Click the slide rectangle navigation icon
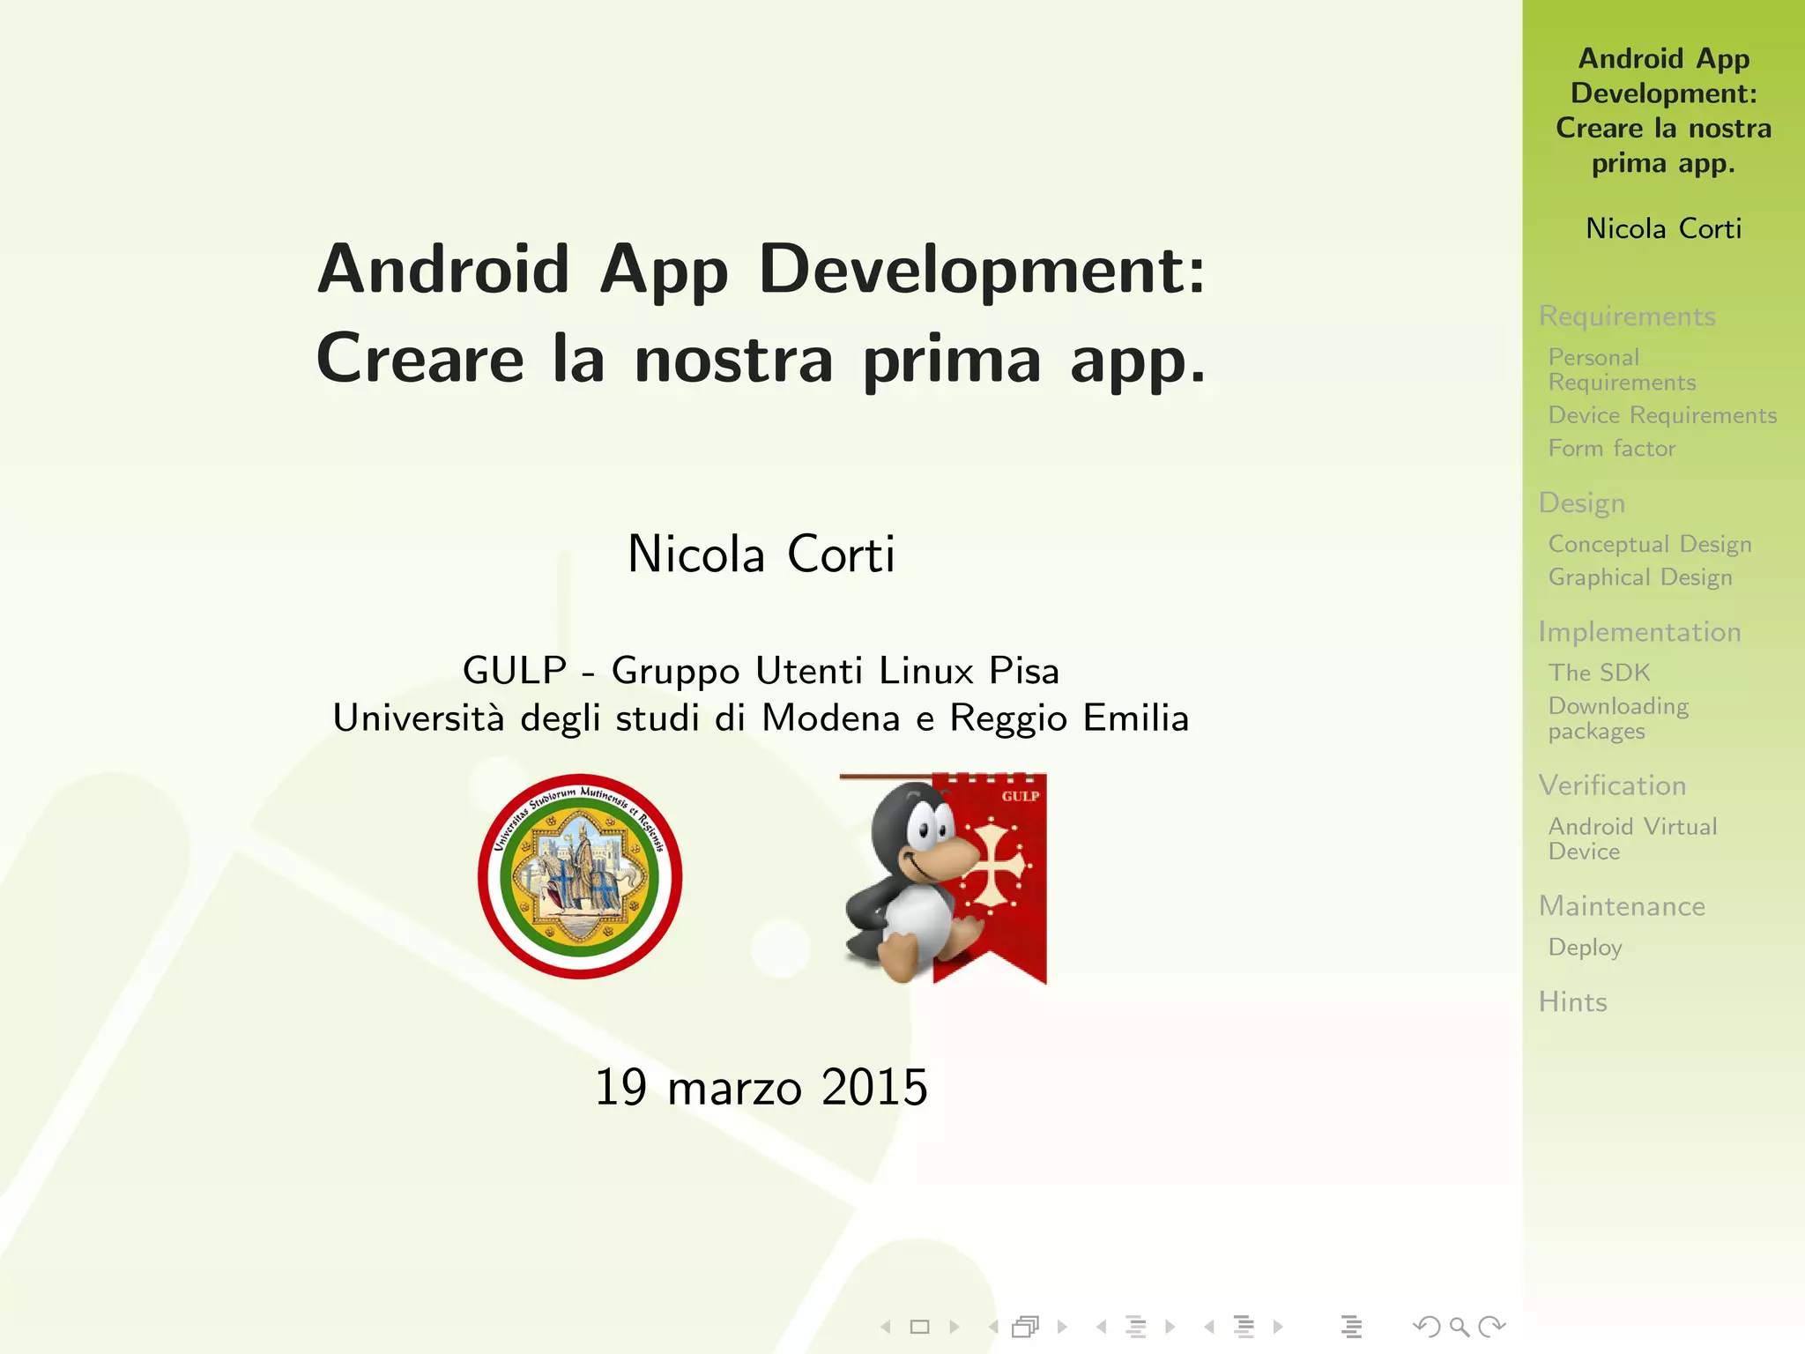Viewport: 1805px width, 1354px height. click(x=920, y=1327)
